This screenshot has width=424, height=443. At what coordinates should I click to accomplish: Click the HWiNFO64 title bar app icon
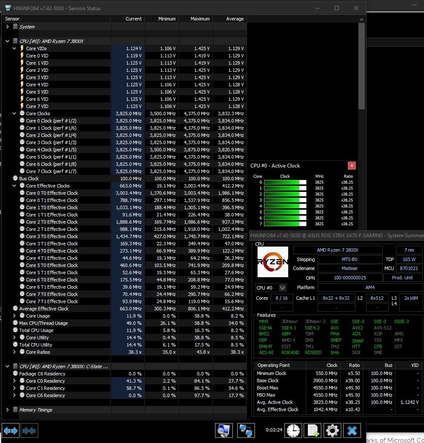[x=8, y=8]
